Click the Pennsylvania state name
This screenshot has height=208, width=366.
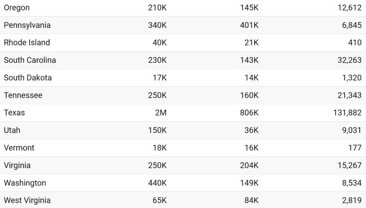(x=27, y=25)
